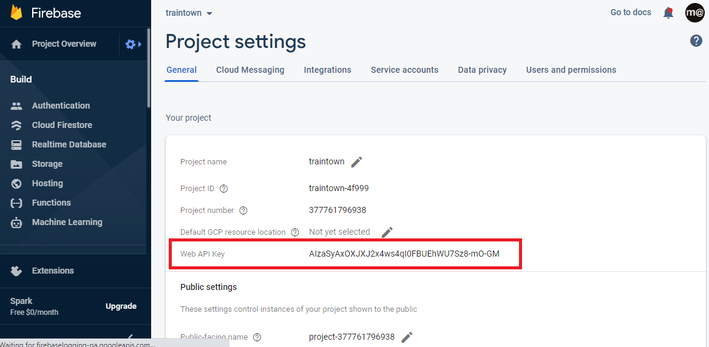Open the help question mark icon
The height and width of the screenshot is (347, 709).
pyautogui.click(x=696, y=41)
